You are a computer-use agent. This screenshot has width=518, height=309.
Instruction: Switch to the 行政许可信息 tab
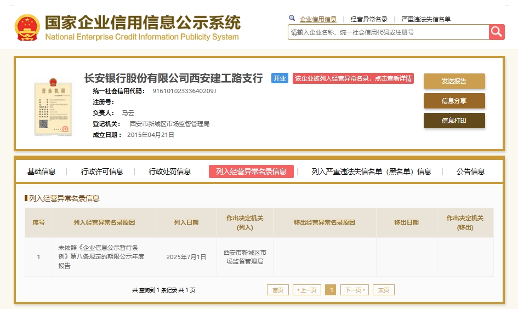[x=102, y=171]
